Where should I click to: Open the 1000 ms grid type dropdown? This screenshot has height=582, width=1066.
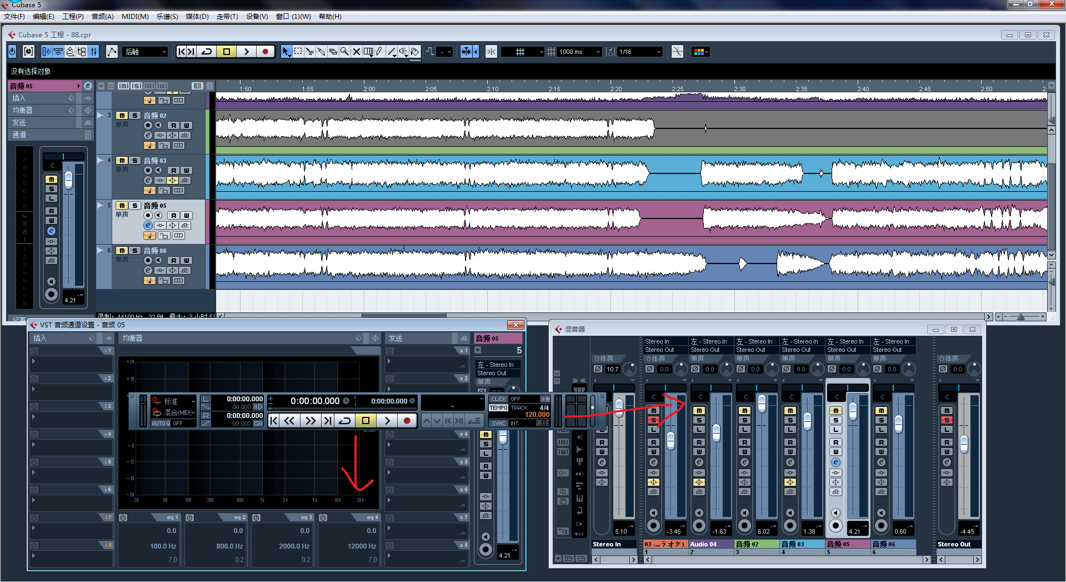point(579,52)
